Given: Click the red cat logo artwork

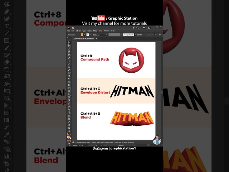Looking at the screenshot, I should pos(131,60).
